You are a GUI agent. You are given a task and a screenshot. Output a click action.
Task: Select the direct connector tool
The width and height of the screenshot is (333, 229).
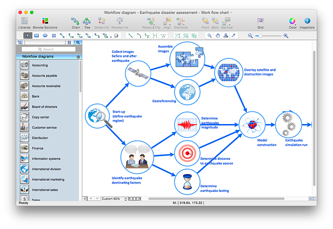point(62,36)
